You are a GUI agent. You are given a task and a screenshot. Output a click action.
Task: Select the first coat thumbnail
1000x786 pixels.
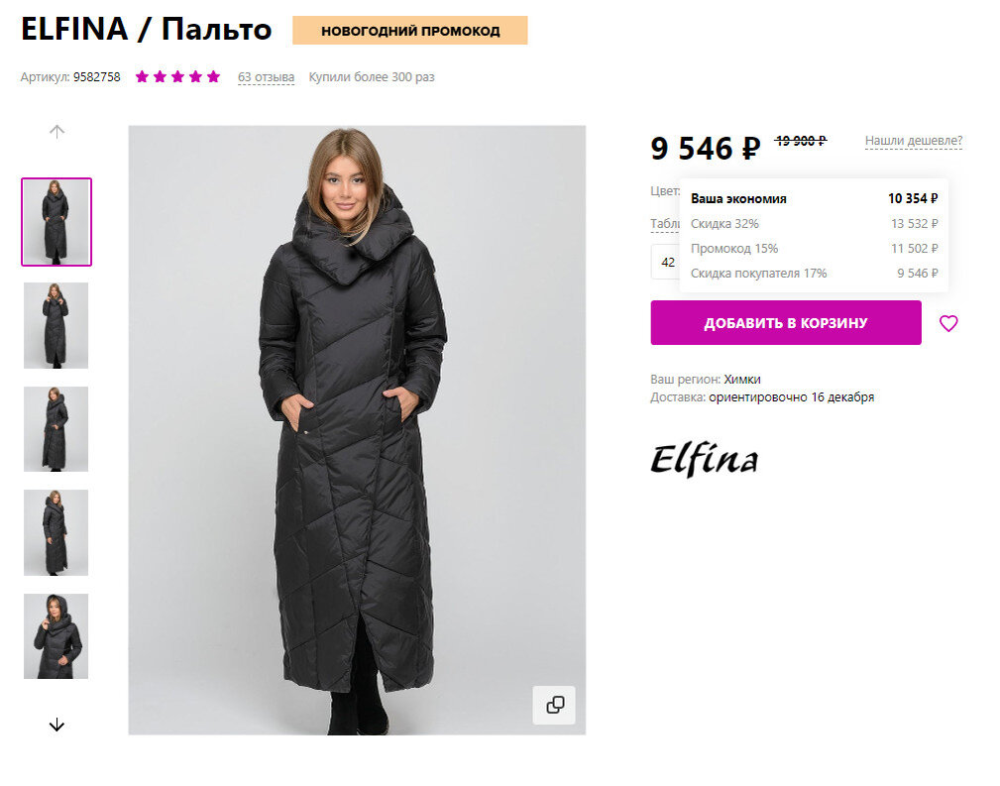56,222
